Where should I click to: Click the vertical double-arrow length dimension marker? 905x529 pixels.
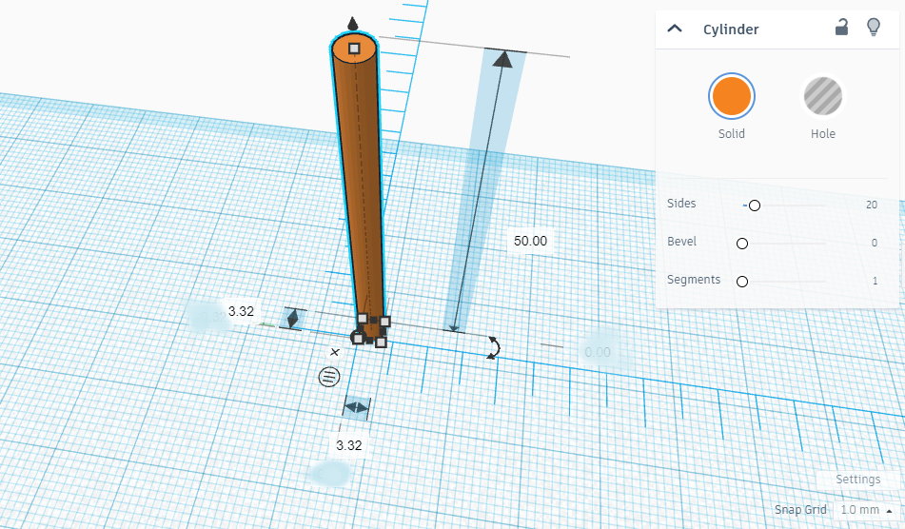tap(293, 319)
